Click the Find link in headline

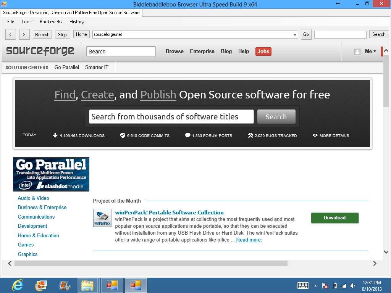point(65,95)
